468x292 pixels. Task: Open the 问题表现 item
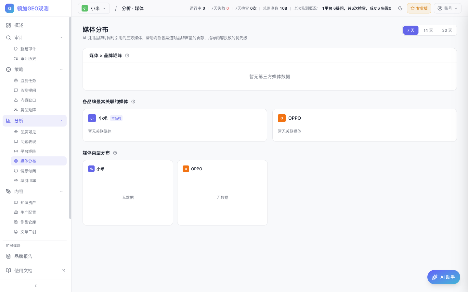click(39, 141)
